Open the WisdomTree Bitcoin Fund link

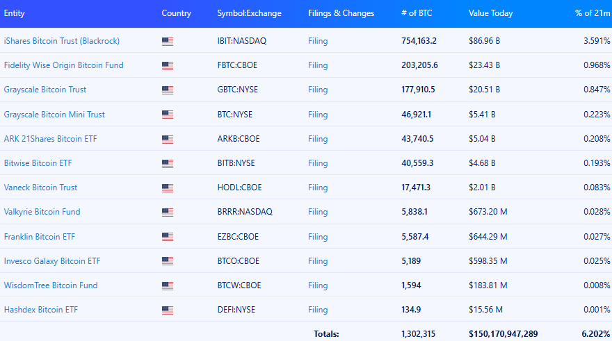pyautogui.click(x=51, y=285)
